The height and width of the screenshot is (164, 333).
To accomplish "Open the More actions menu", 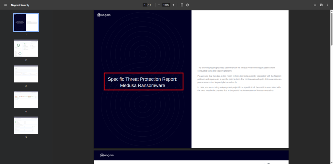I will tap(327, 5).
